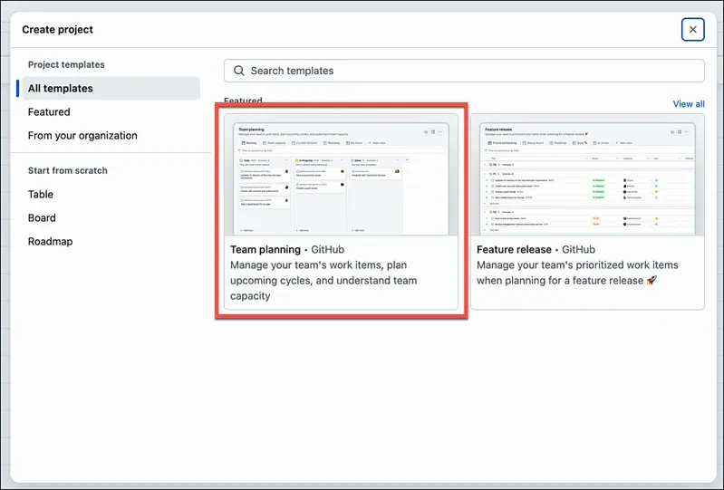Start from scratch with Table
Screen dimensions: 724x490
pos(41,194)
